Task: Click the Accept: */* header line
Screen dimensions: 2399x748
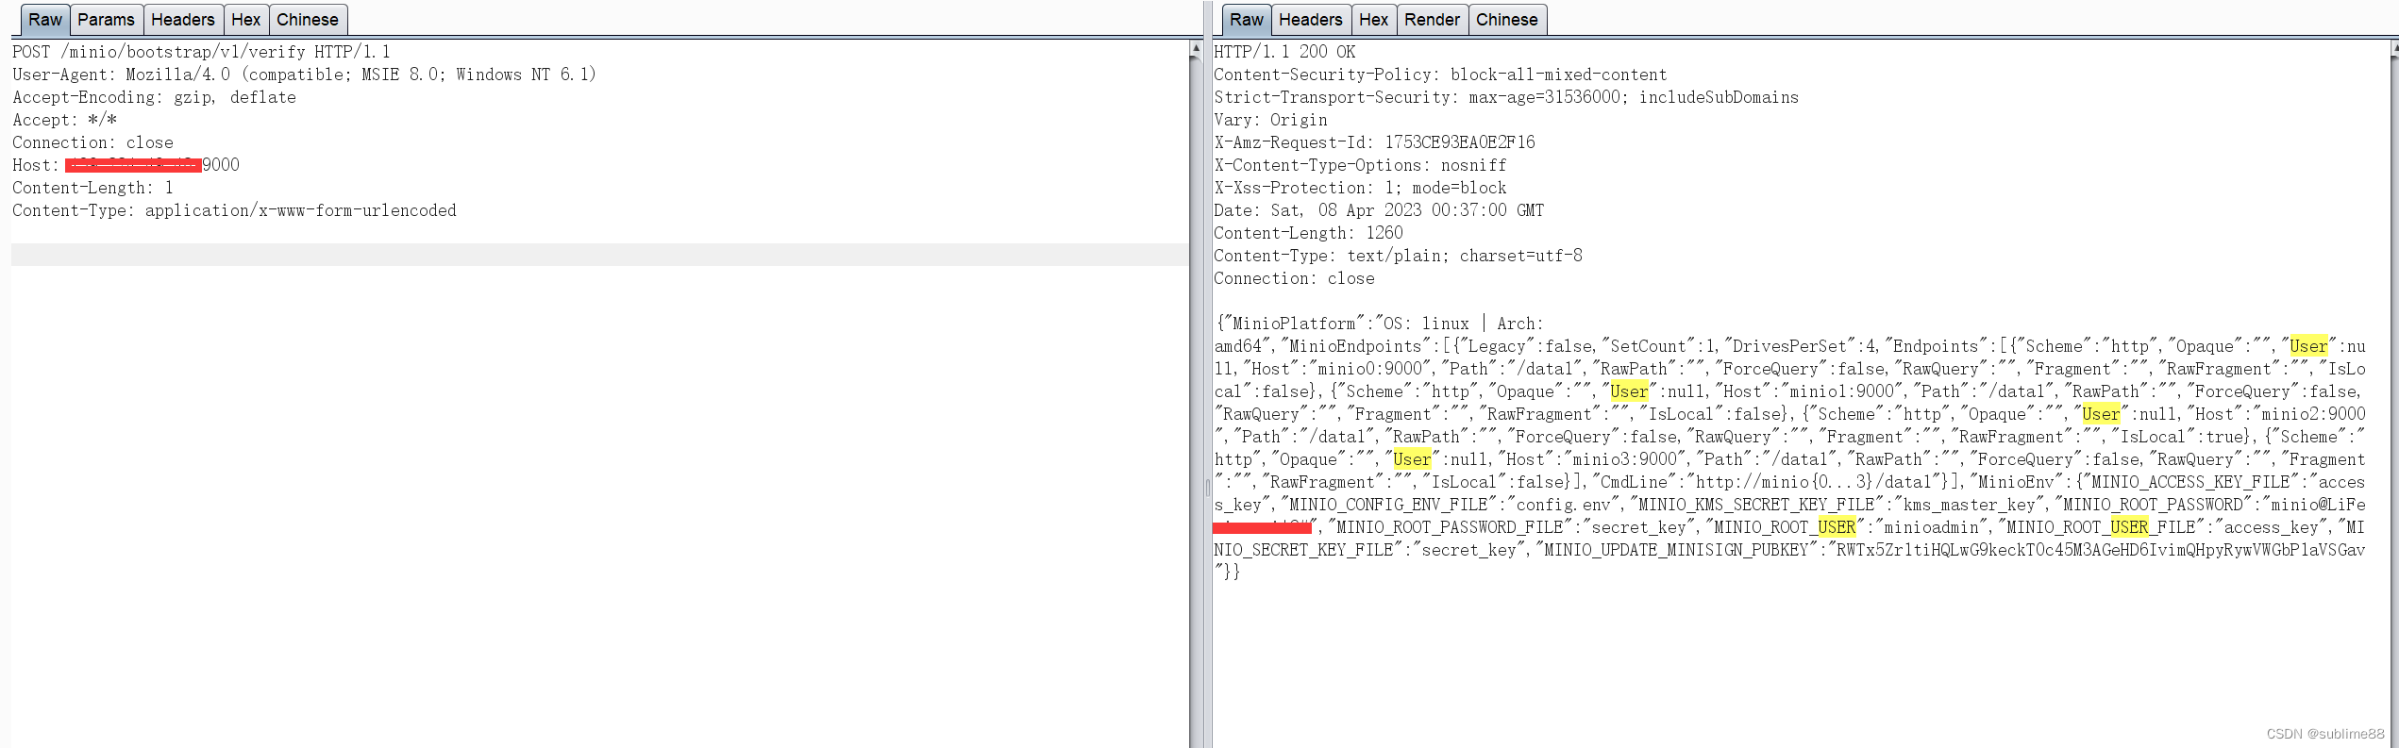Action: click(64, 120)
